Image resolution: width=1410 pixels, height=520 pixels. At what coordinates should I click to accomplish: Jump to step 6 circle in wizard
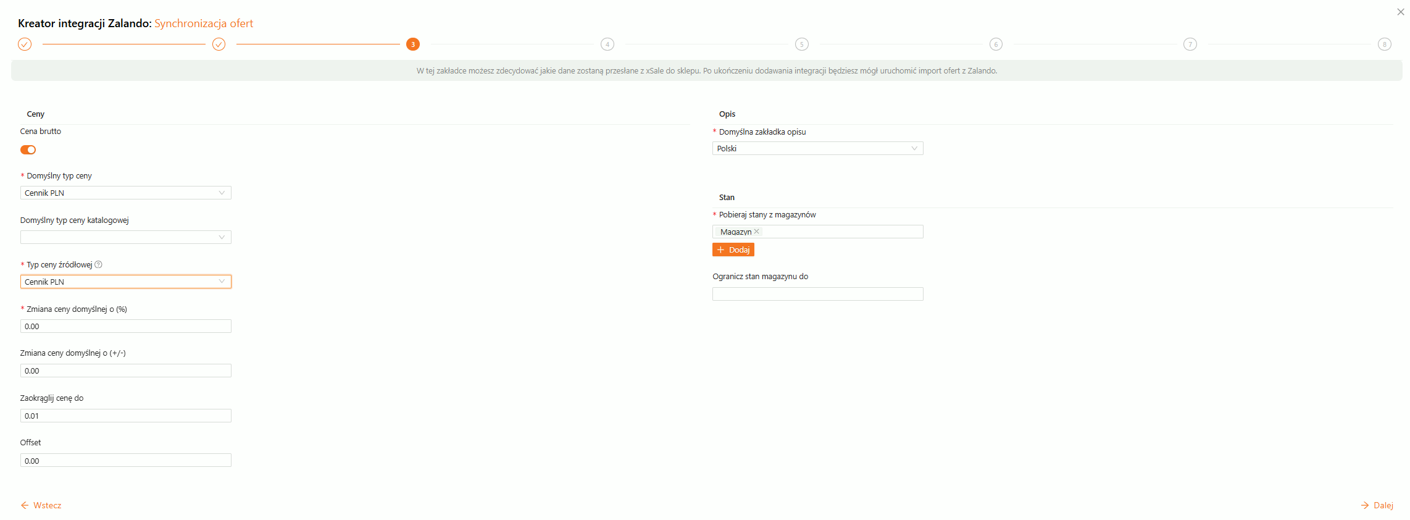click(x=996, y=44)
